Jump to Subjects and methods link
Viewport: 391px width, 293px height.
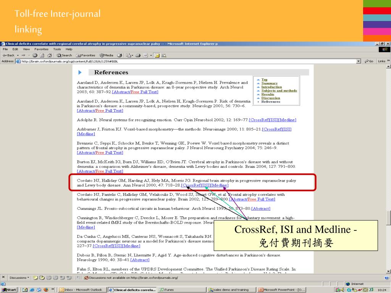tap(279, 91)
